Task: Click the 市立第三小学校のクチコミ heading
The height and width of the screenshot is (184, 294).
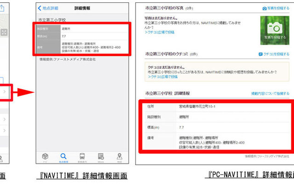Action: click(x=166, y=54)
